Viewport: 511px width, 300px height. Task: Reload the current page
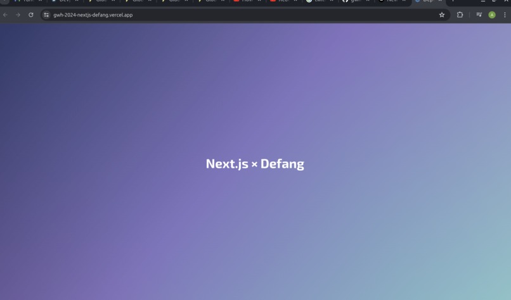[x=31, y=15]
